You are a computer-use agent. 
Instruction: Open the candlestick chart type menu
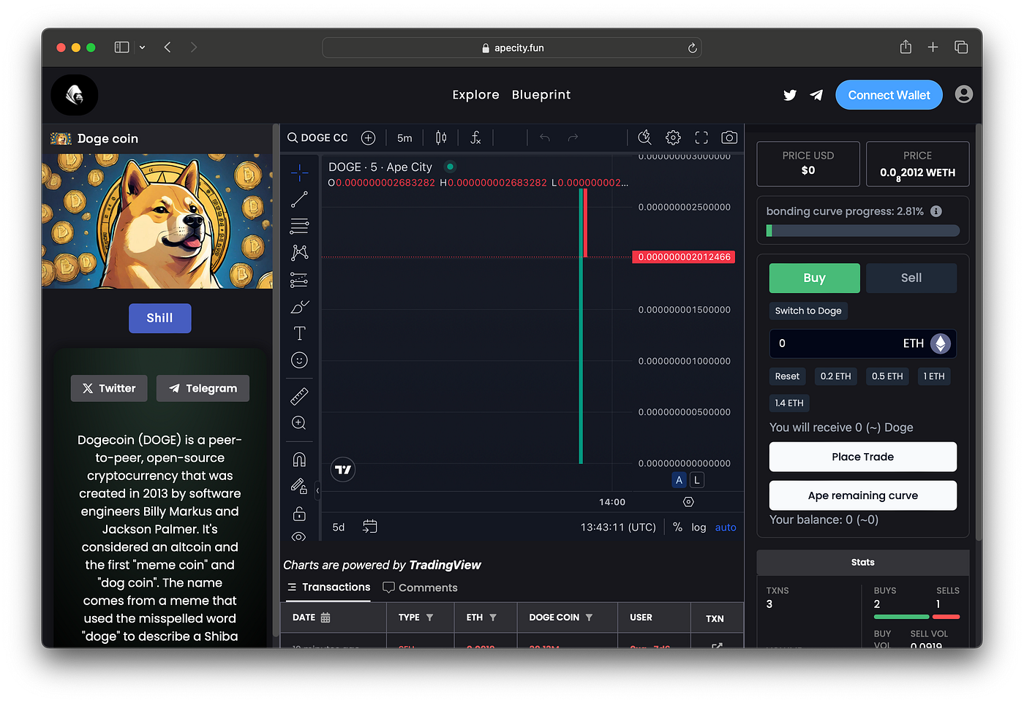pyautogui.click(x=441, y=137)
